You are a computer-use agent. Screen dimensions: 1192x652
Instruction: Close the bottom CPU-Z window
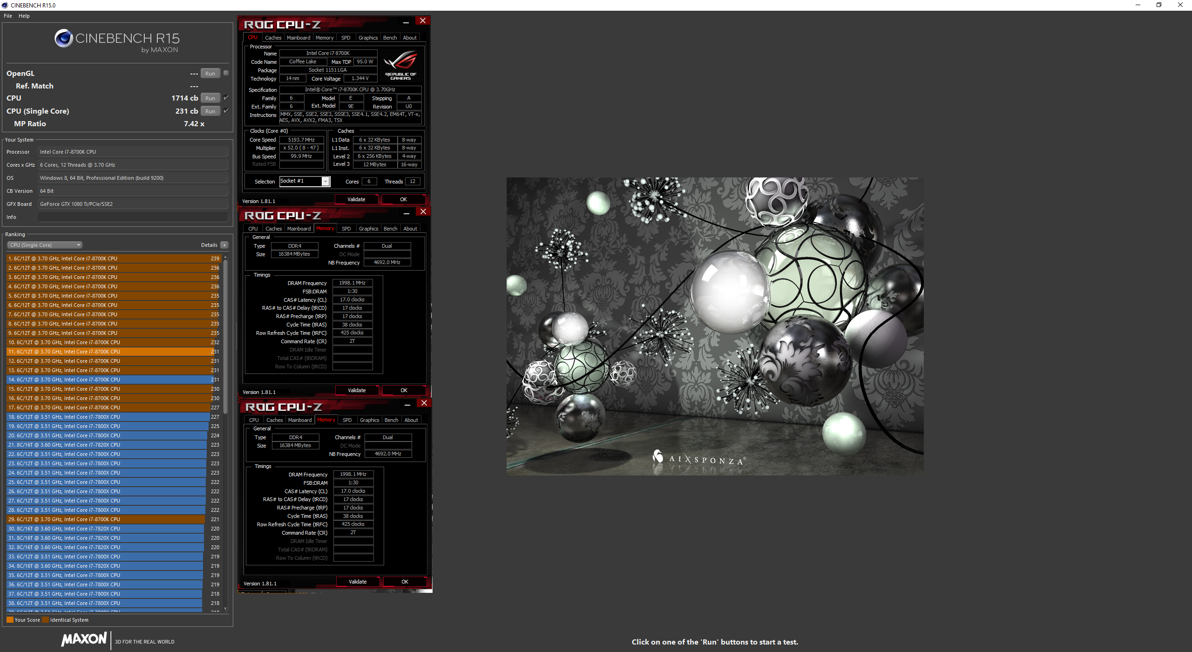click(424, 403)
